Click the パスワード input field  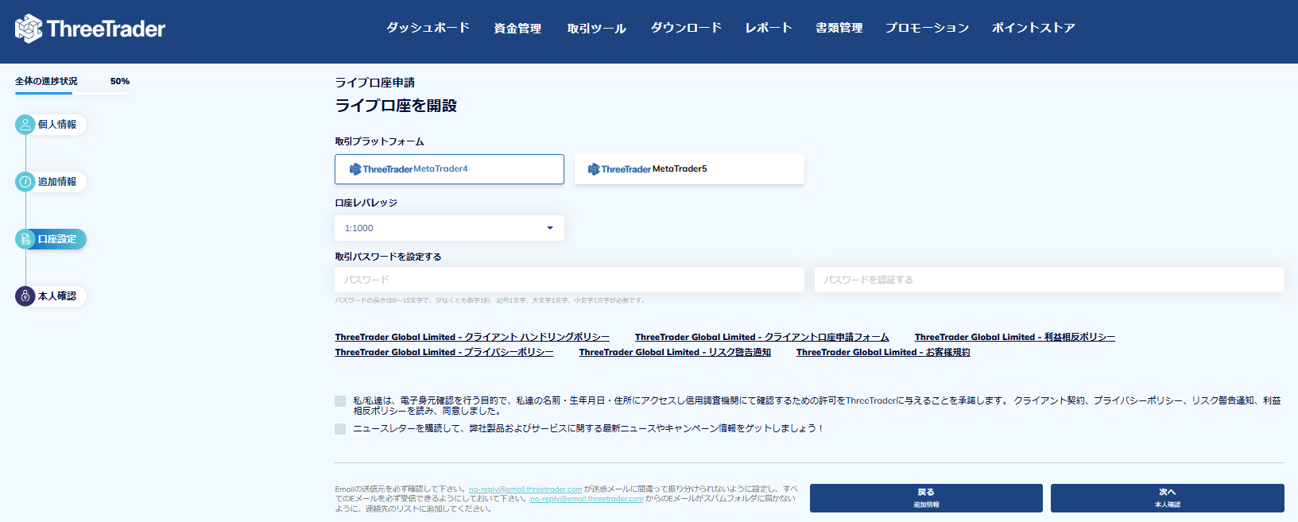click(569, 280)
